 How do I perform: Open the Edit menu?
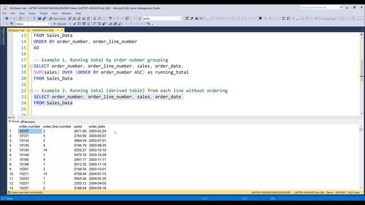click(x=13, y=13)
